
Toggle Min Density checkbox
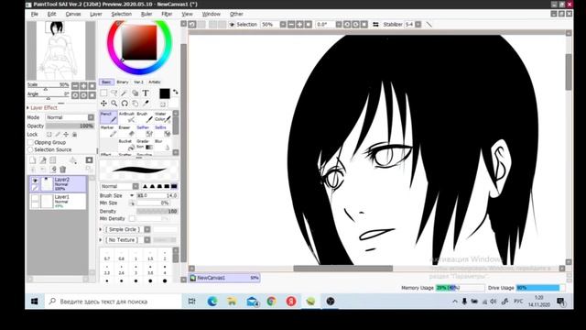(132, 218)
